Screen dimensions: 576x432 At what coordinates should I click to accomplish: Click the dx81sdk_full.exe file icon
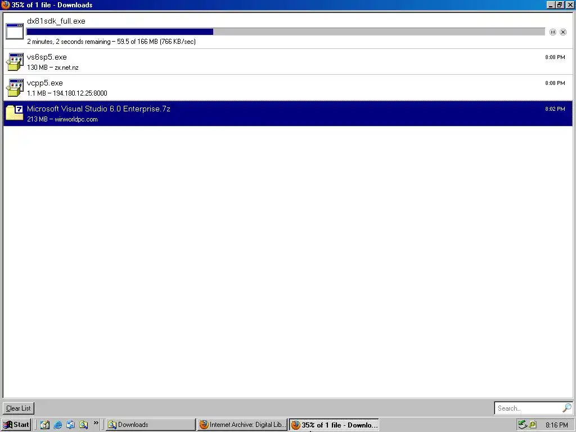15,31
